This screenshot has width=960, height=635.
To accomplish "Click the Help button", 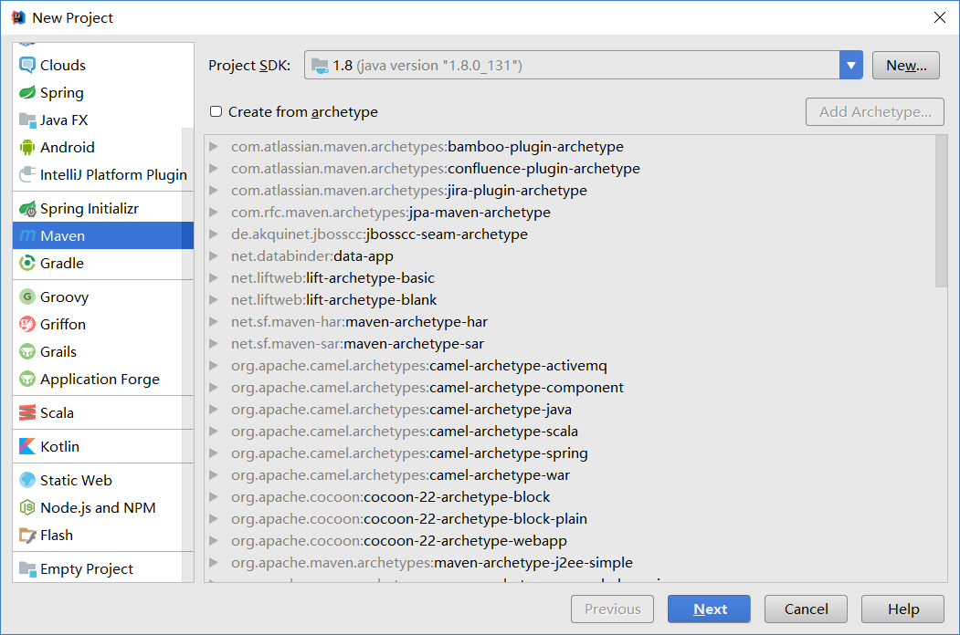I will [903, 609].
